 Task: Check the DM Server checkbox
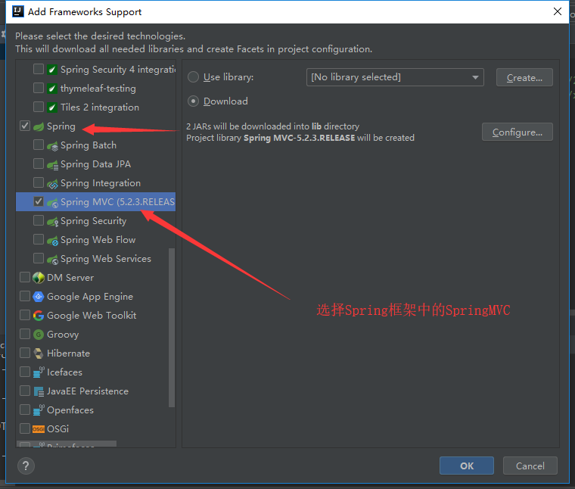click(x=25, y=277)
